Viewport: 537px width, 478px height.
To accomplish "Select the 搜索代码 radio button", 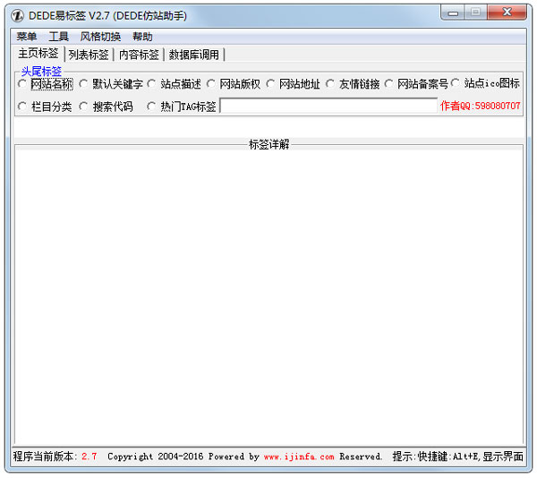I will 83,107.
